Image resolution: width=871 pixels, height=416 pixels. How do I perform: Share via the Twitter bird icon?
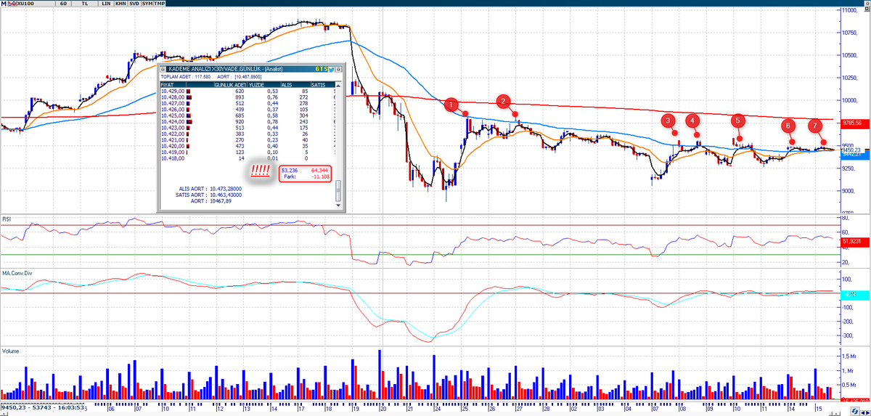pyautogui.click(x=331, y=69)
